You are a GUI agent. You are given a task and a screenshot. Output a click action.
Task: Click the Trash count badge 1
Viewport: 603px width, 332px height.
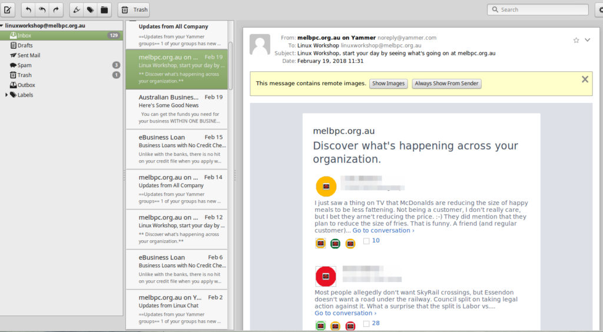(116, 75)
